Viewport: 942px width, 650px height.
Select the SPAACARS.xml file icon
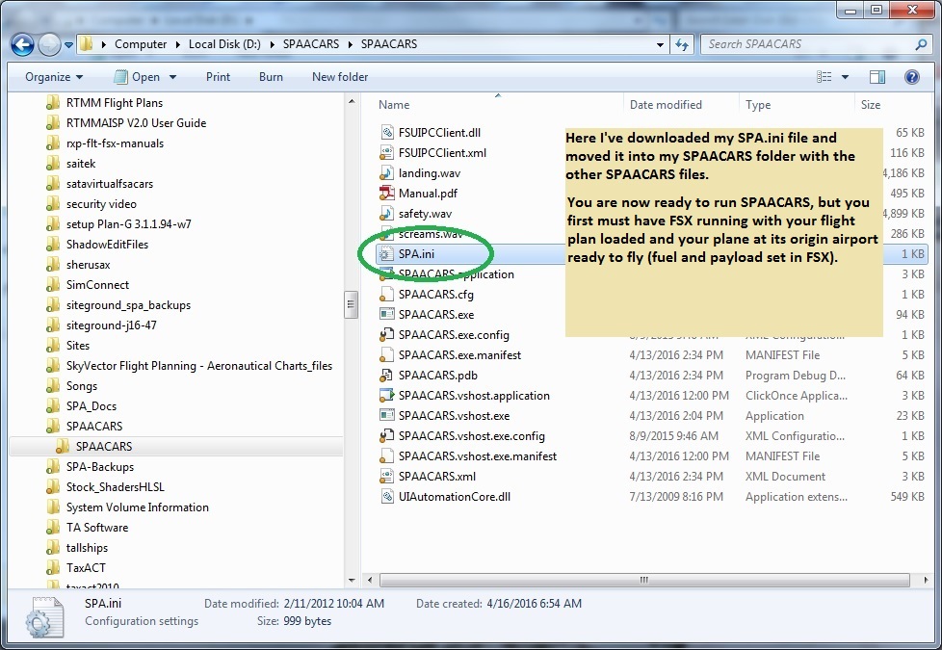(387, 477)
